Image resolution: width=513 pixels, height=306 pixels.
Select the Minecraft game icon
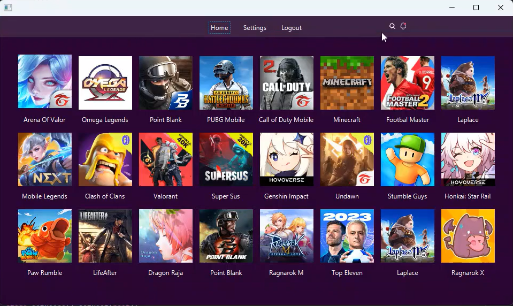tap(347, 83)
